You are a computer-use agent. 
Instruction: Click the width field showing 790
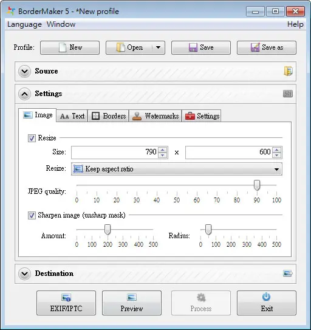click(115, 152)
